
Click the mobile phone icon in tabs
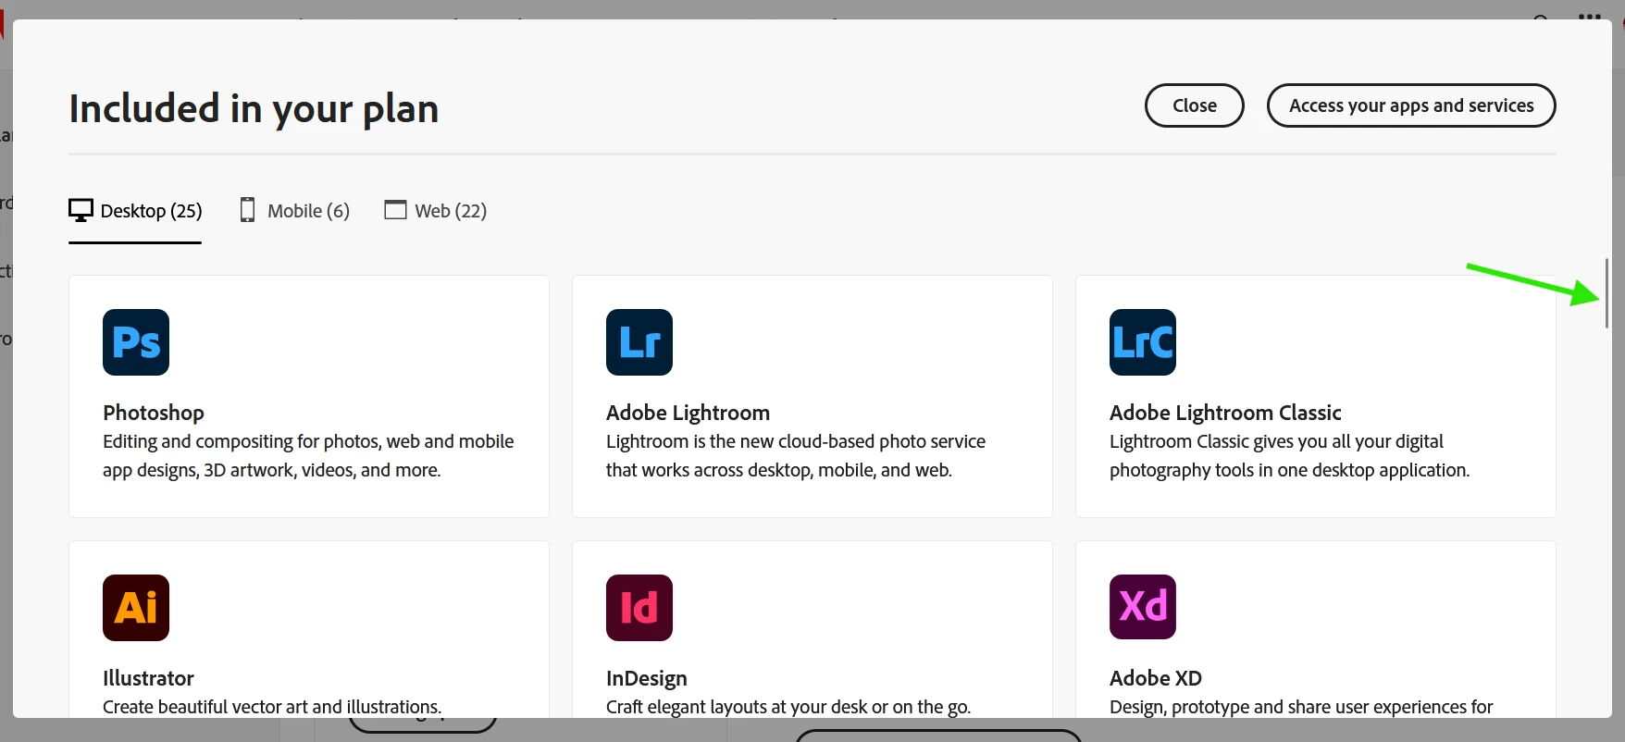point(247,210)
